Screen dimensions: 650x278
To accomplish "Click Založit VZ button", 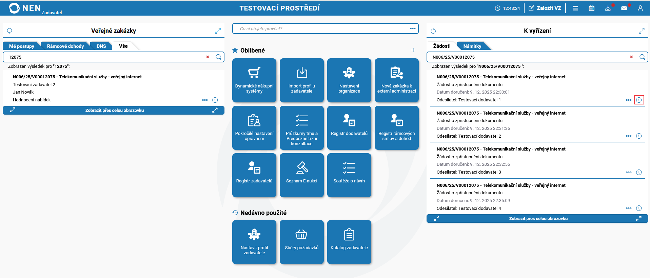I will point(545,8).
